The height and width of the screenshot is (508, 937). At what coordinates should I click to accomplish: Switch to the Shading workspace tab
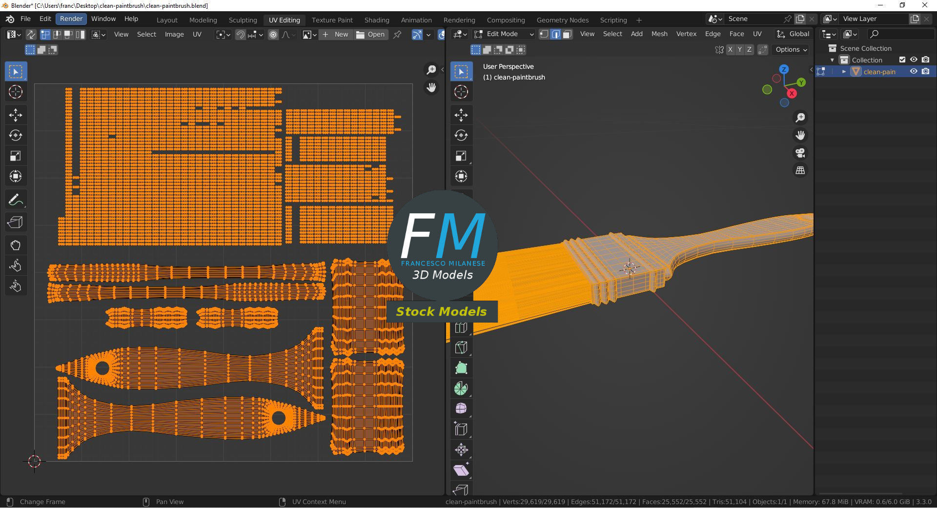click(x=377, y=20)
